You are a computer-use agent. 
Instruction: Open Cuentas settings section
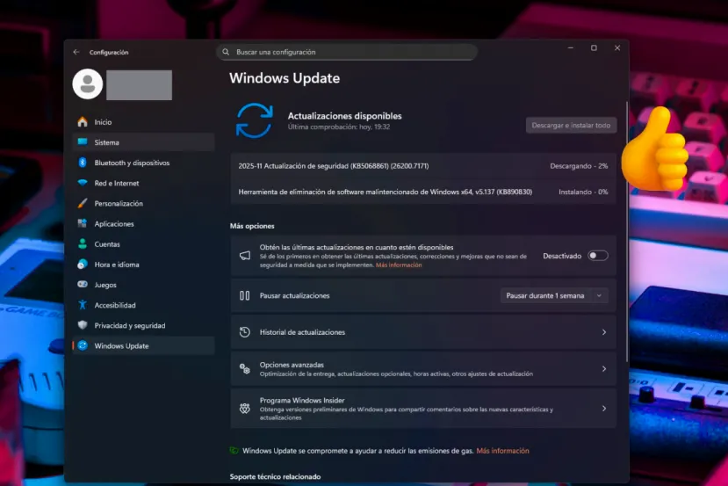coord(143,244)
